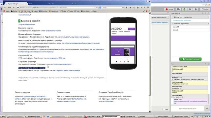Open the Tools menu in Web Developer toolbar

coord(77,11)
